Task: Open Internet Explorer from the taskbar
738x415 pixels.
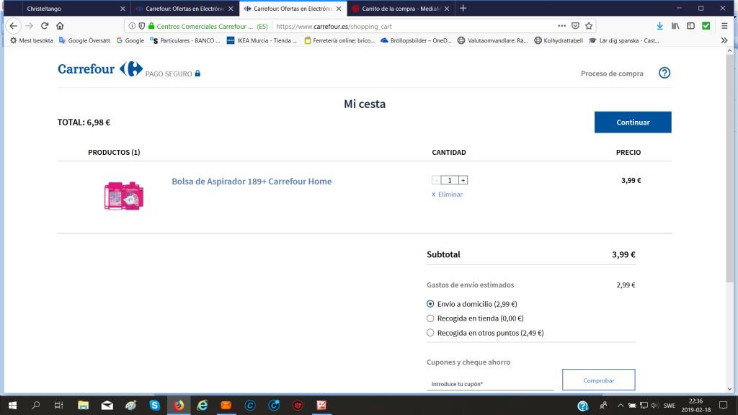Action: click(203, 405)
